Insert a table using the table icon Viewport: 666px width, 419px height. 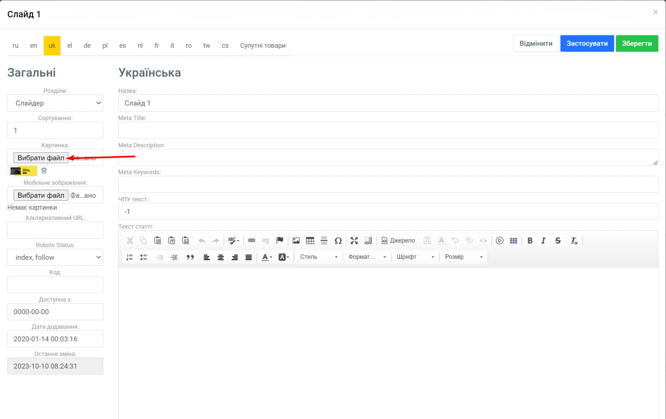click(310, 241)
